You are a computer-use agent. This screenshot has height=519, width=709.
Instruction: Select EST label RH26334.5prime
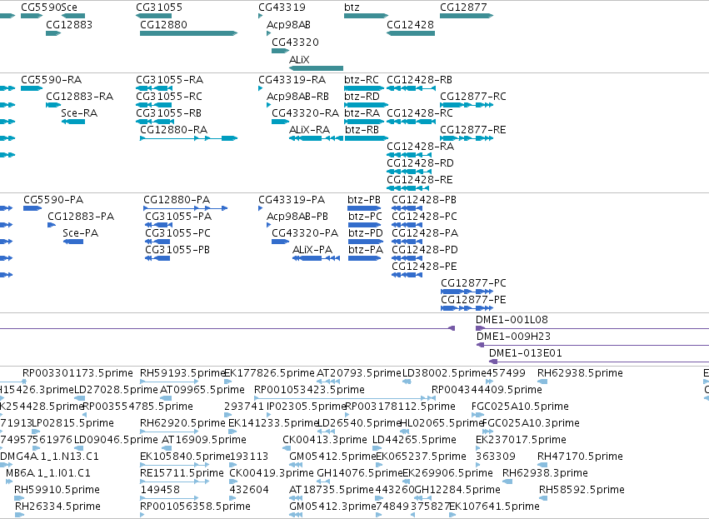pos(57,507)
